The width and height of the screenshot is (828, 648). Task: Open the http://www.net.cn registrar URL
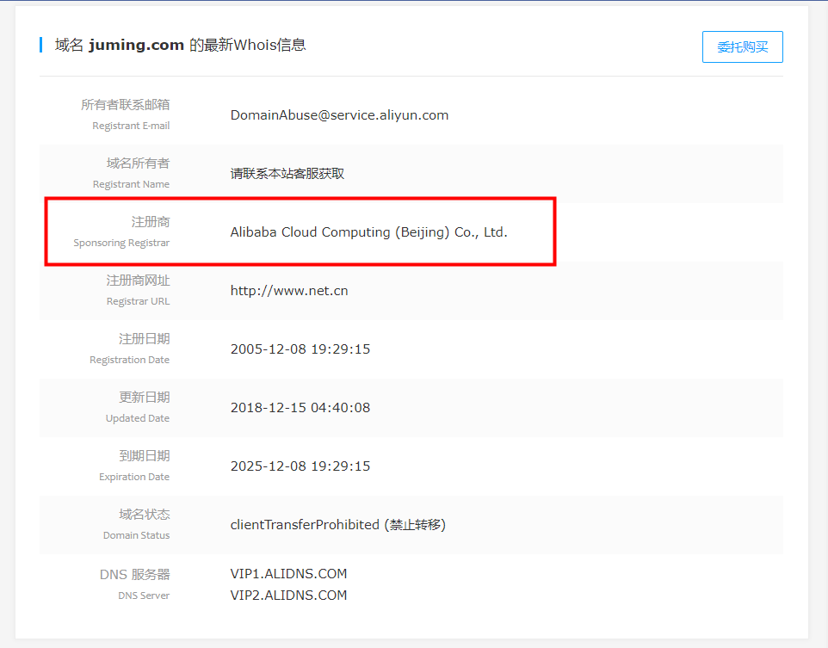point(289,291)
